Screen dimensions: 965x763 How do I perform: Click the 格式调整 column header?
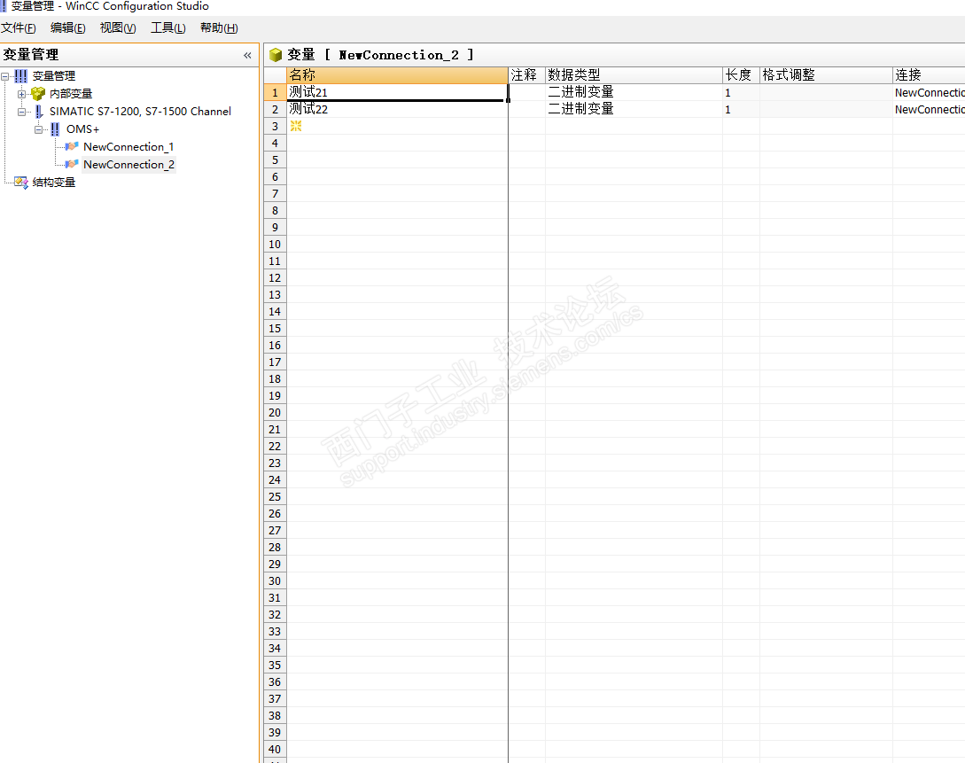click(x=826, y=75)
